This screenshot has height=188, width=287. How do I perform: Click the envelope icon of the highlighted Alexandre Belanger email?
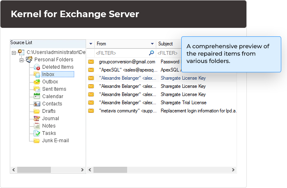(91, 78)
